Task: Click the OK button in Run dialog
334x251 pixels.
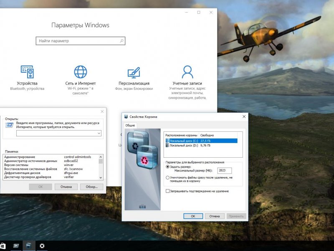Action: pyautogui.click(x=40, y=187)
